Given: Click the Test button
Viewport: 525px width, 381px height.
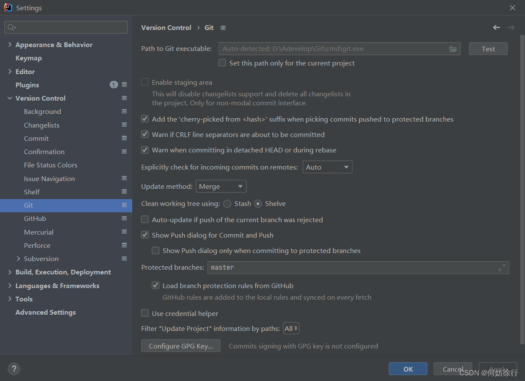Looking at the screenshot, I should click(488, 48).
